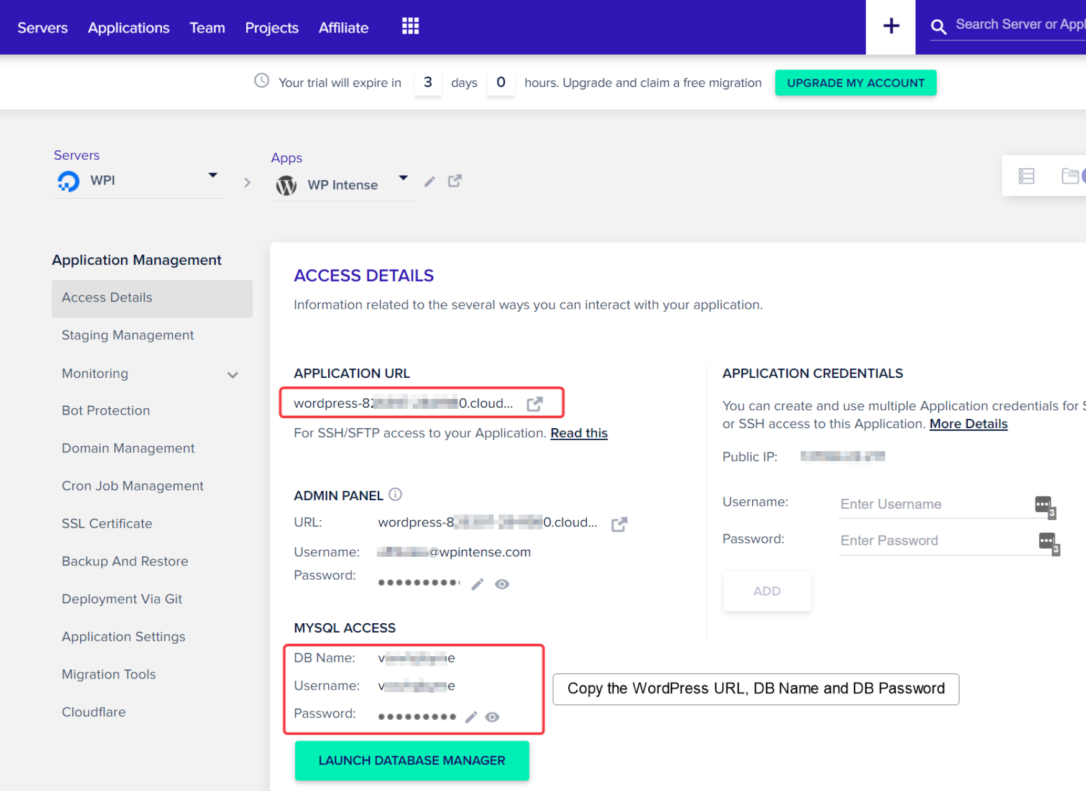Viewport: 1086px width, 791px height.
Task: Open Admin Panel URL external link icon
Action: 619,524
